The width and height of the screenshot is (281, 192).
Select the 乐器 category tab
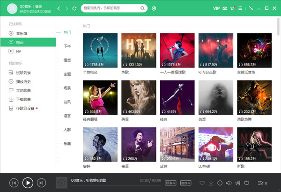click(x=67, y=144)
